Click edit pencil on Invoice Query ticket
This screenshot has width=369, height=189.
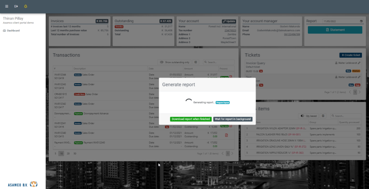(x=360, y=63)
